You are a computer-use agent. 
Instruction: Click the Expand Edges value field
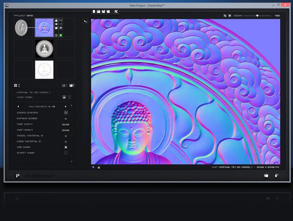pyautogui.click(x=66, y=119)
